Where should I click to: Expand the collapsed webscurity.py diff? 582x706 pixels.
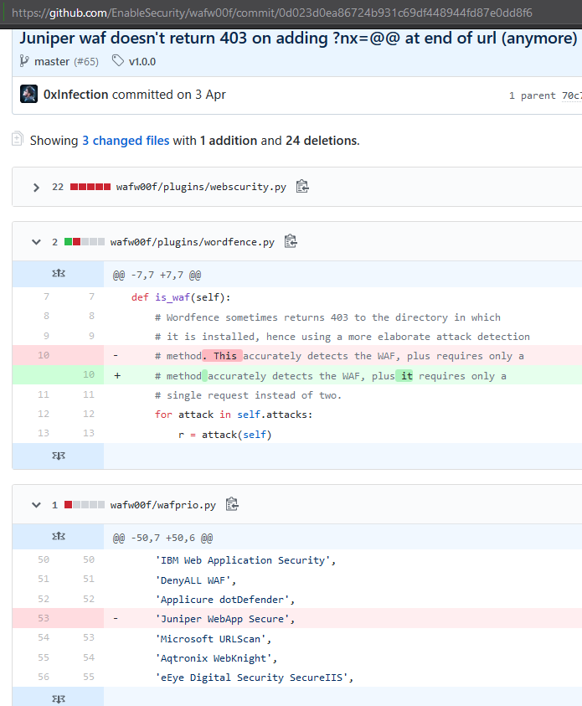pyautogui.click(x=36, y=187)
